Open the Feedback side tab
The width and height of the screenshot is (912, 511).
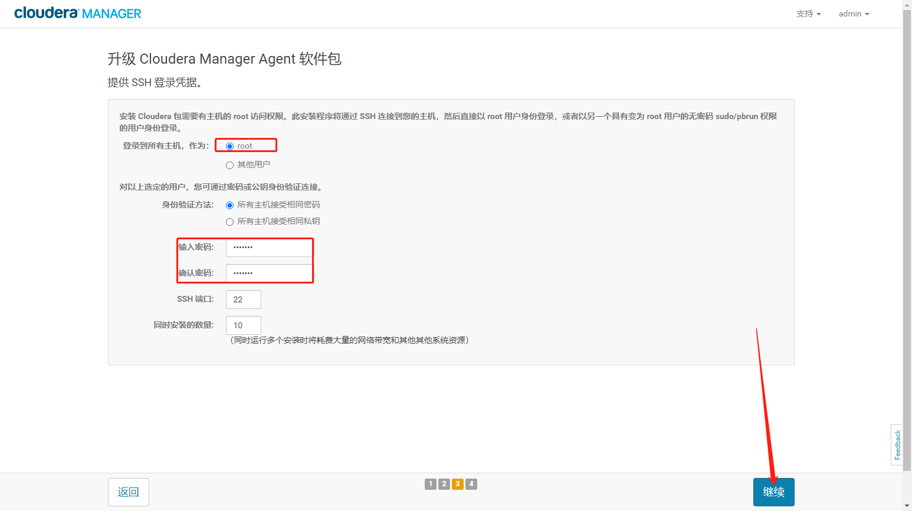(x=897, y=445)
